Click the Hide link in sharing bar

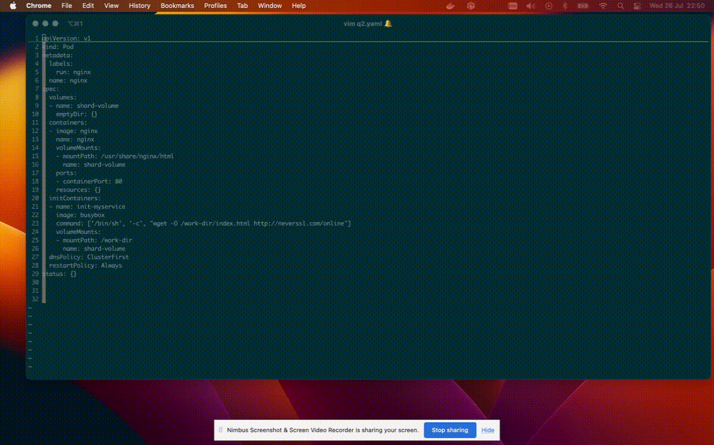click(x=488, y=430)
